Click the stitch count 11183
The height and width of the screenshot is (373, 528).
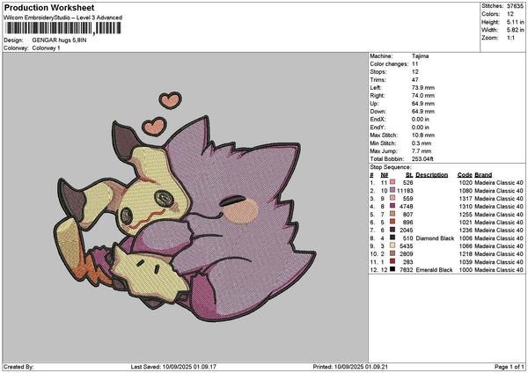point(405,191)
